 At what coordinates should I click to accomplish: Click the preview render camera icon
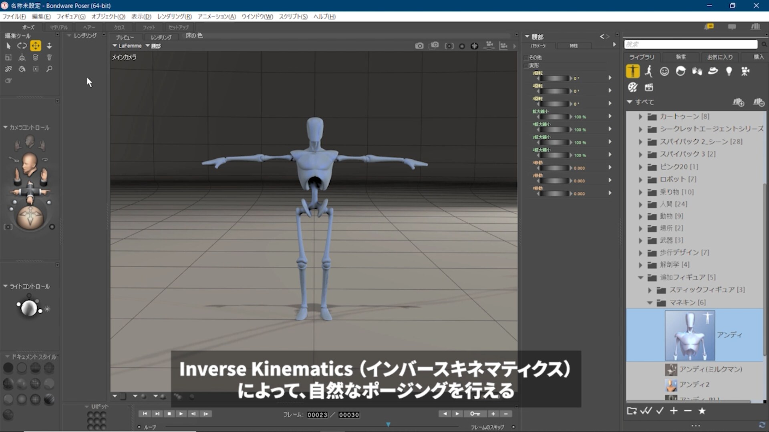click(419, 46)
